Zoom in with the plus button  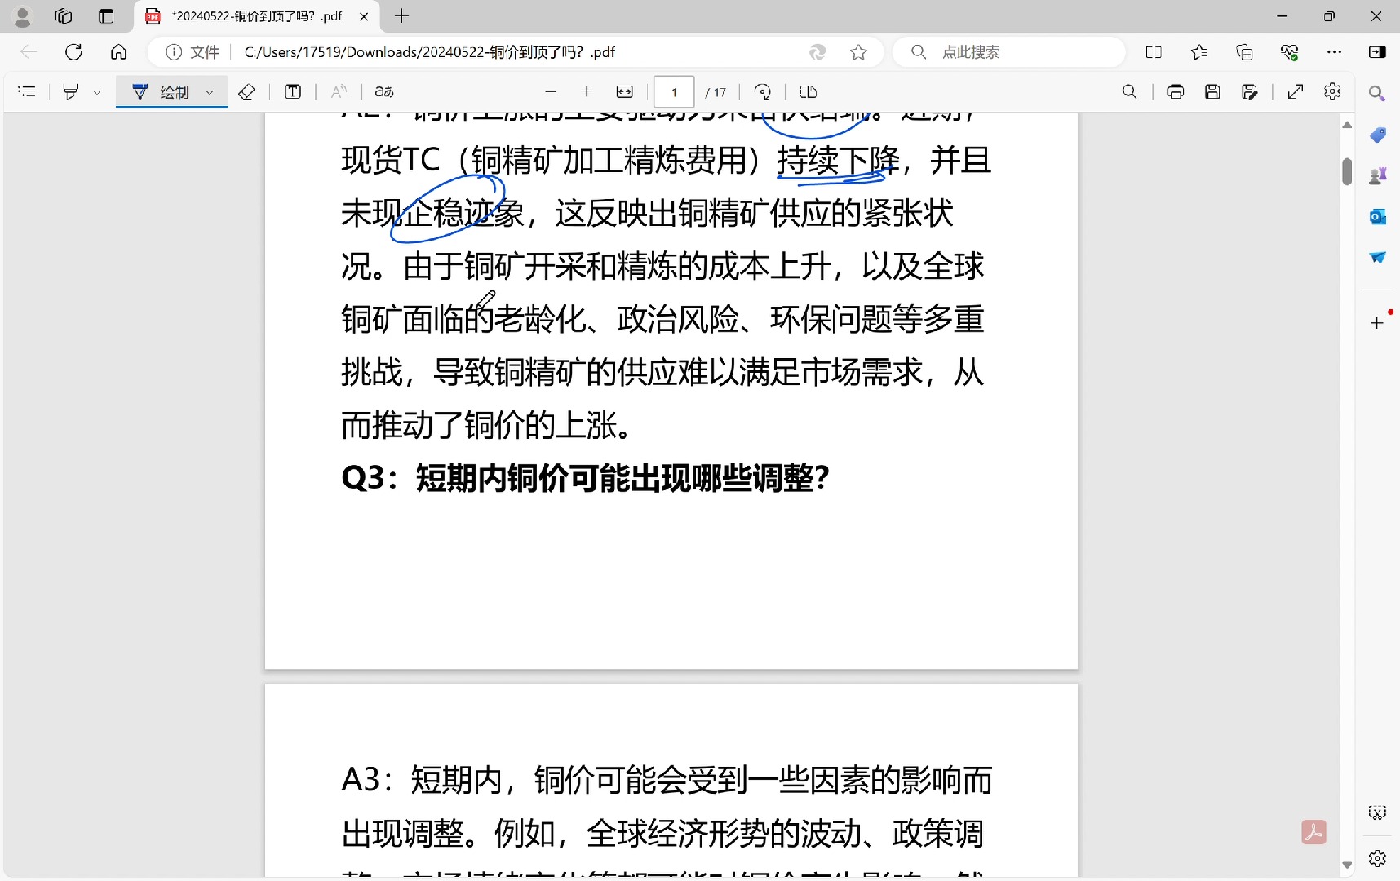[587, 91]
